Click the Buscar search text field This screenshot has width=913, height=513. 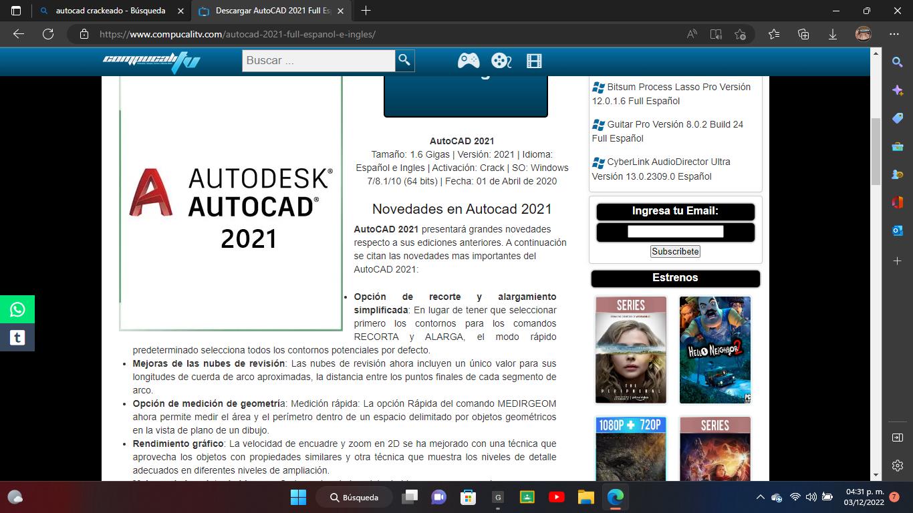318,60
